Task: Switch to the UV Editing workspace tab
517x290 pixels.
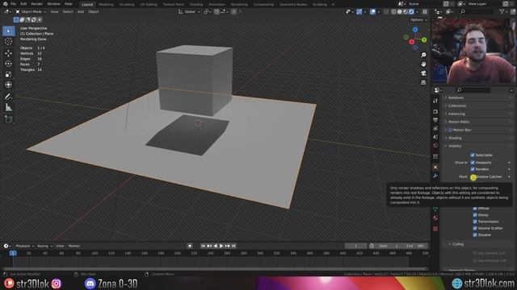Action: 149,5
